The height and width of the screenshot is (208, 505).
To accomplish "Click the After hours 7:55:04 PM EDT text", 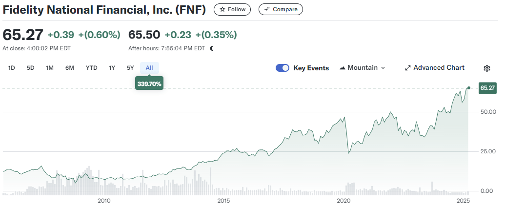I will (166, 48).
